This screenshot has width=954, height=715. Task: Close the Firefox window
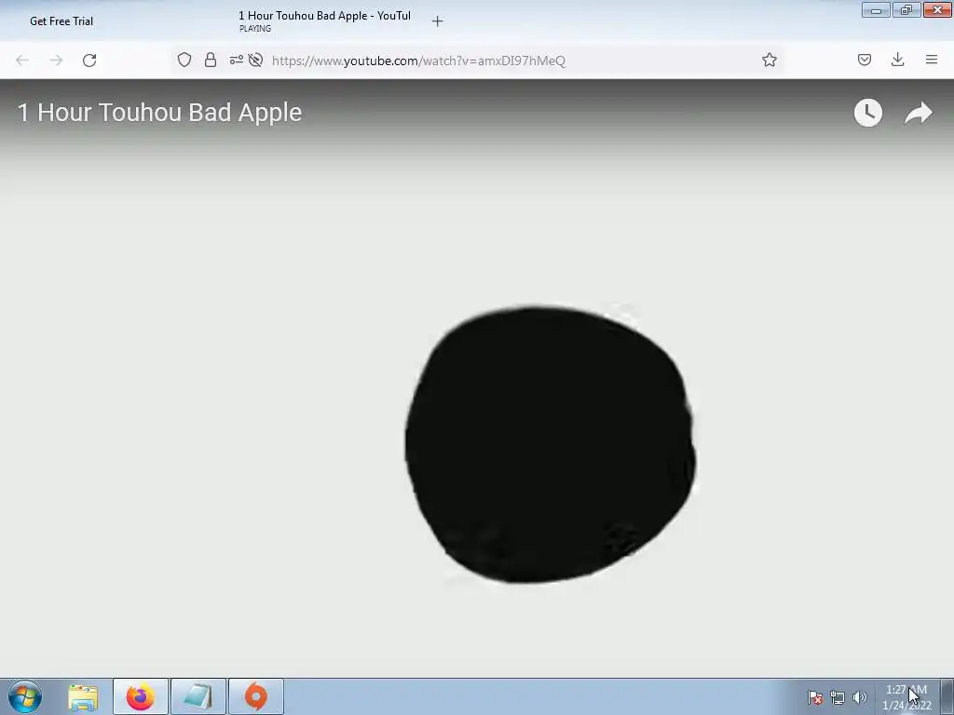937,9
